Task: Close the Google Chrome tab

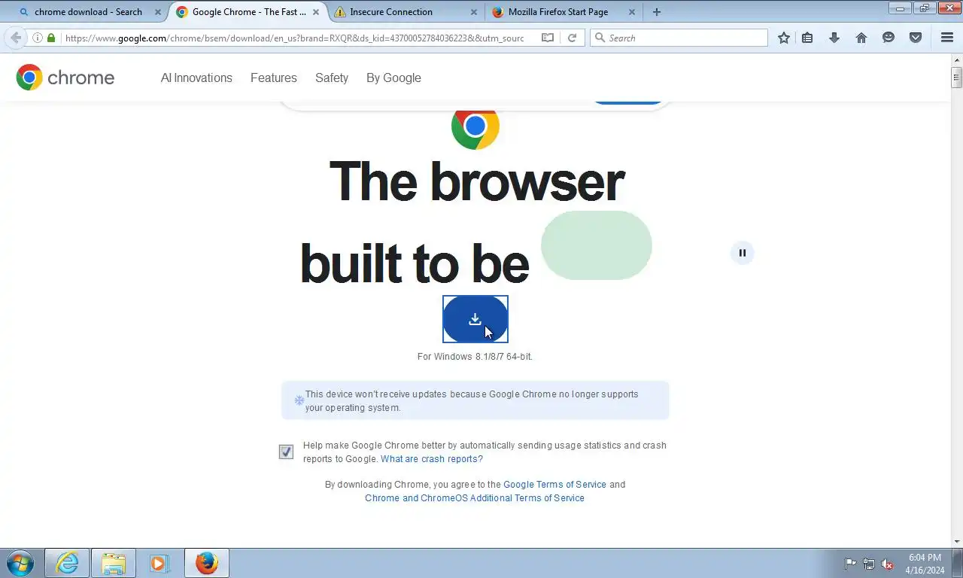Action: pos(316,12)
